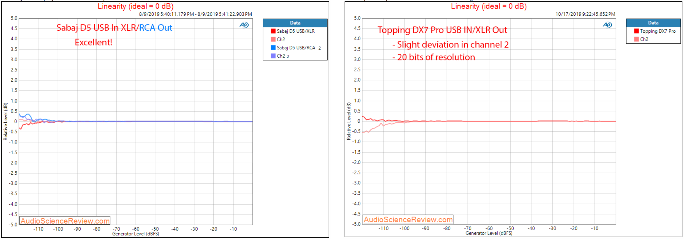Click the -10 x-axis tick on right graph

click(595, 228)
